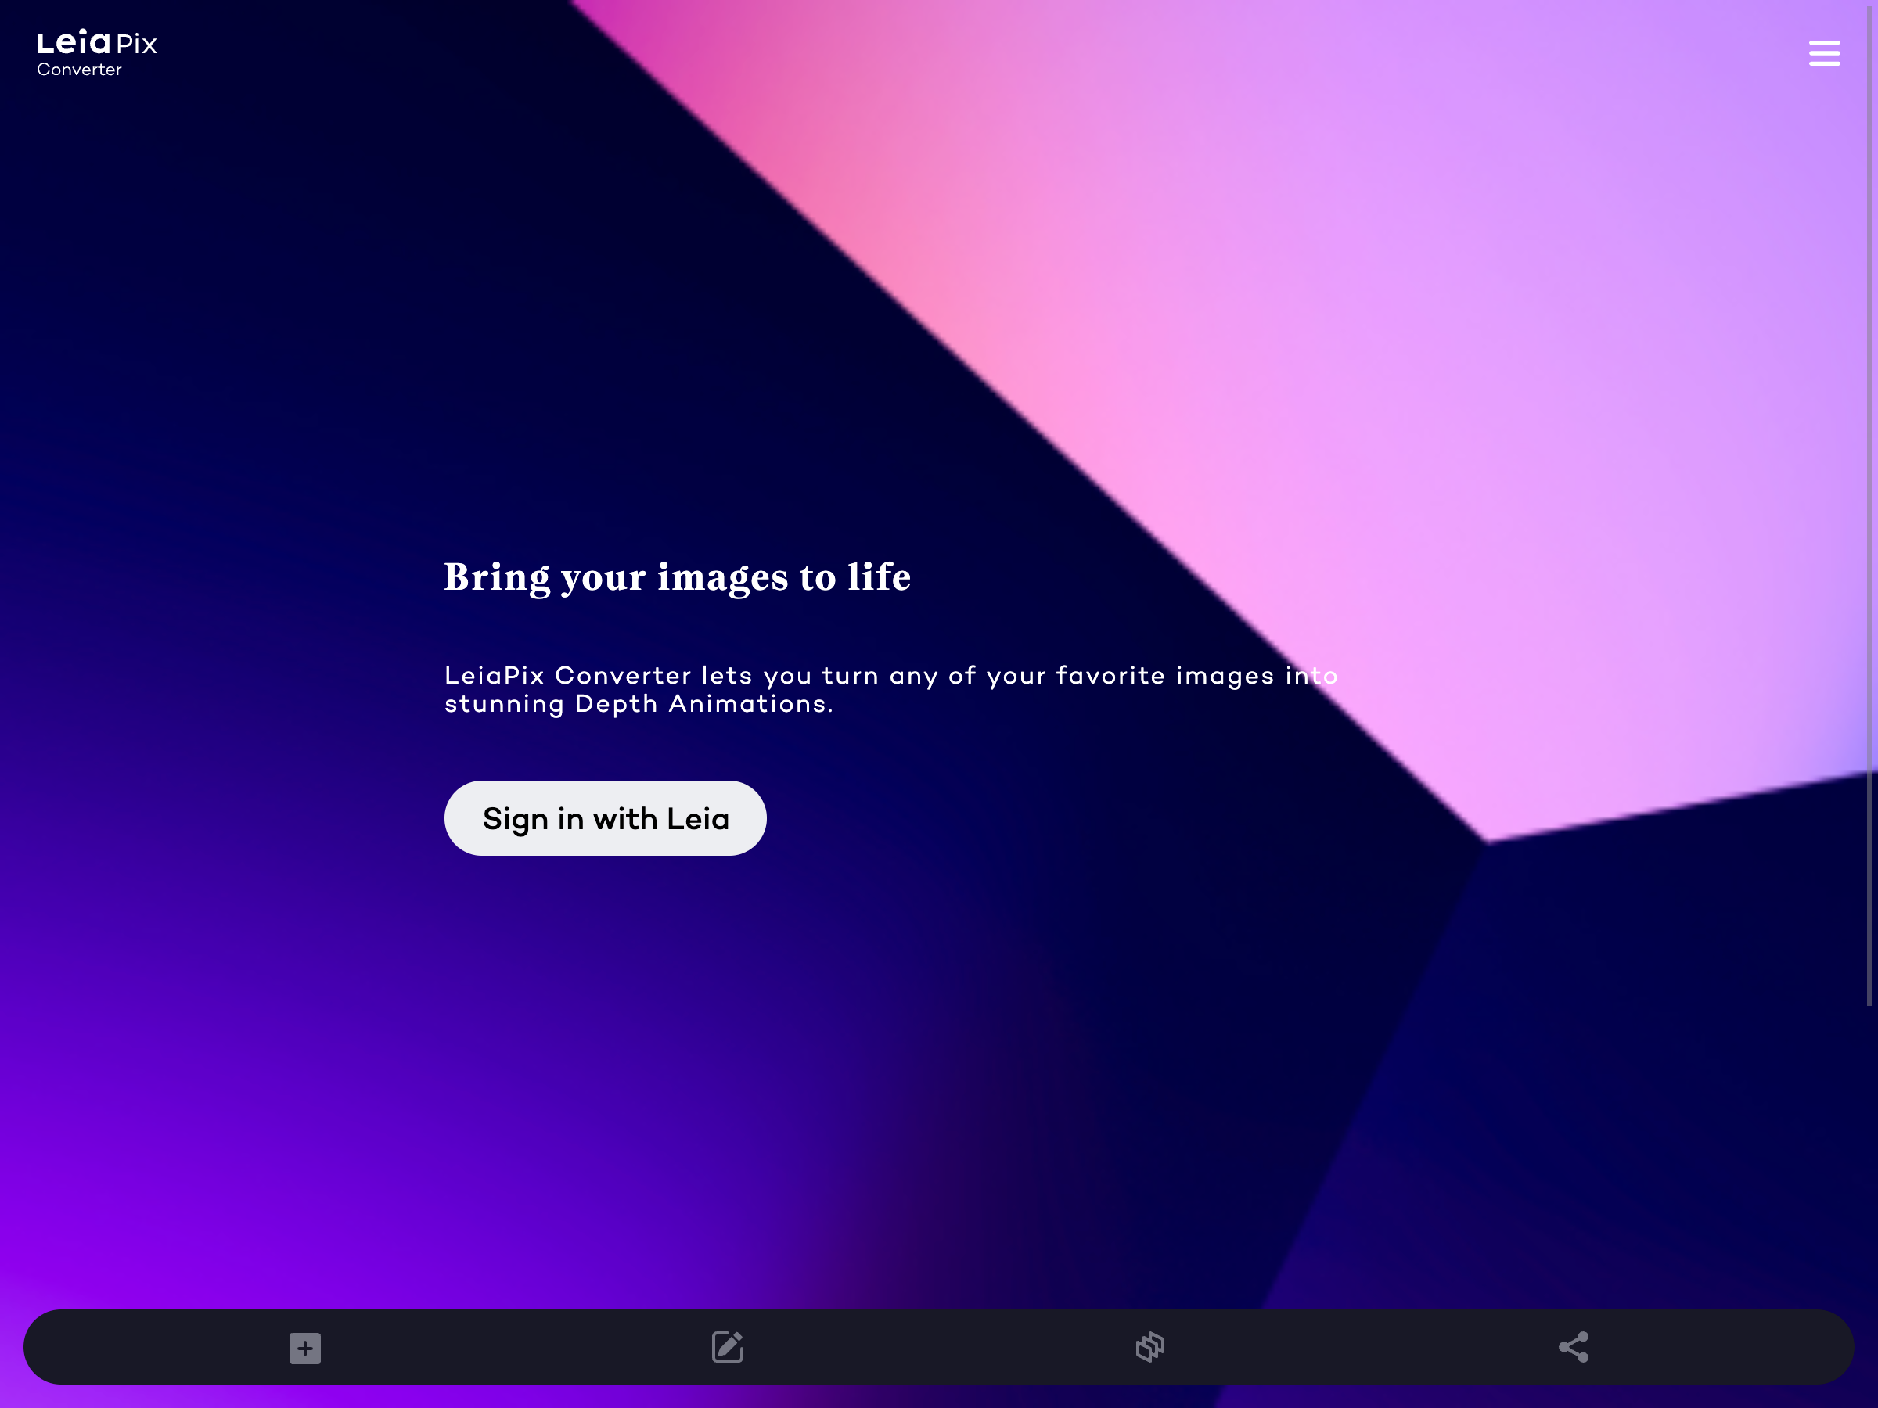
Task: Click the 'Bring your images to life' heading
Action: point(678,578)
